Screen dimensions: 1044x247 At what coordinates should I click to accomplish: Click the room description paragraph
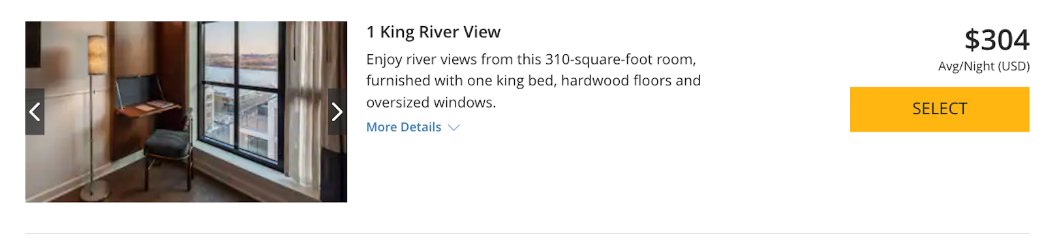pos(534,81)
